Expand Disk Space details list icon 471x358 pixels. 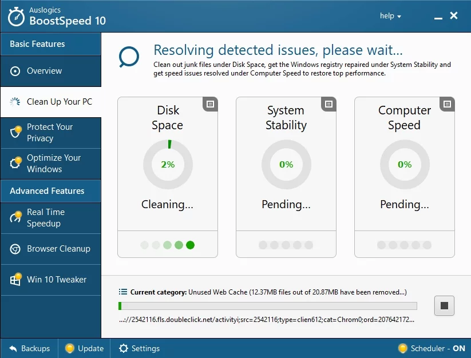[210, 104]
